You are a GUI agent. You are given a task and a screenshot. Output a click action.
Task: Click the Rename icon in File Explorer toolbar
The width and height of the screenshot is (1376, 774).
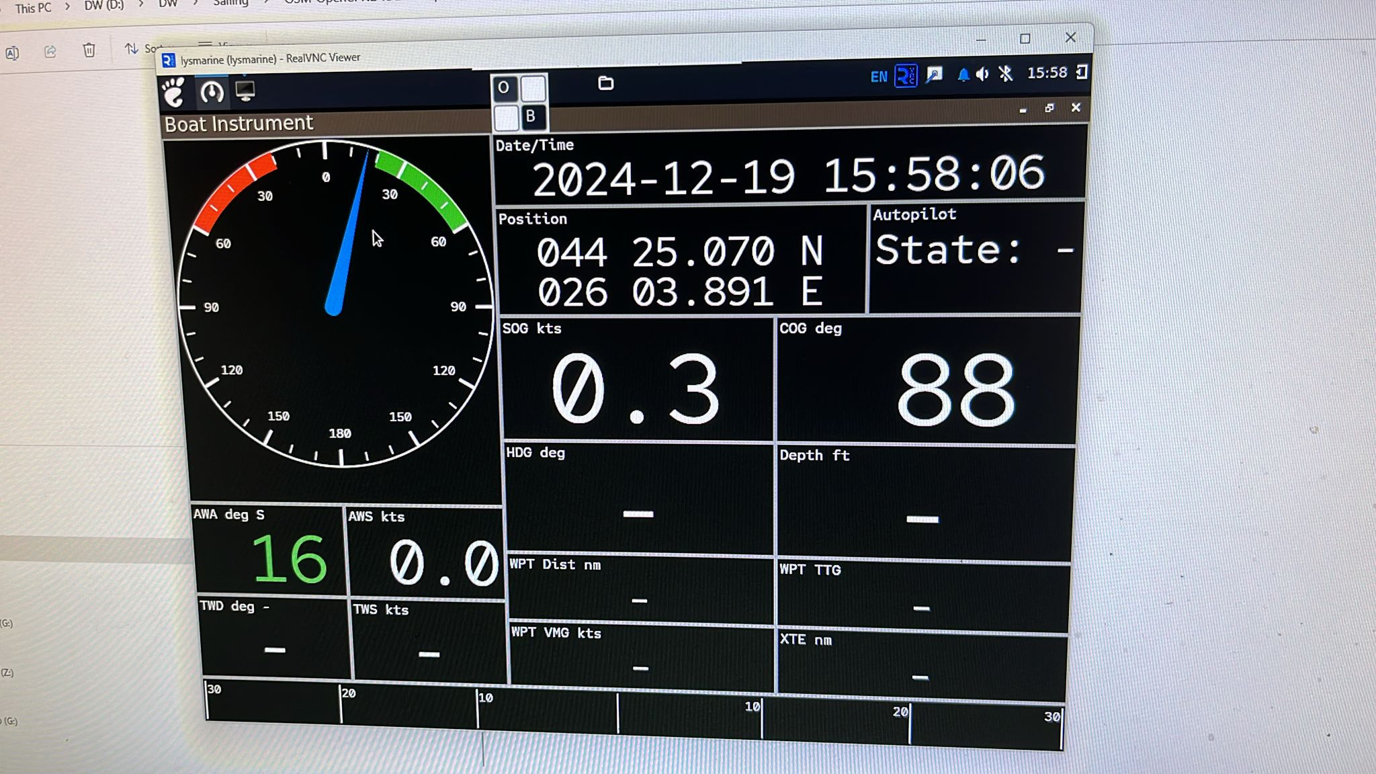click(12, 53)
